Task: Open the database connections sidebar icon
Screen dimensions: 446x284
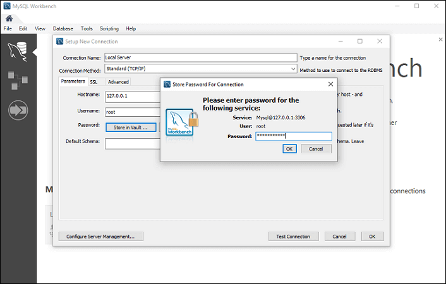Action: pyautogui.click(x=17, y=50)
